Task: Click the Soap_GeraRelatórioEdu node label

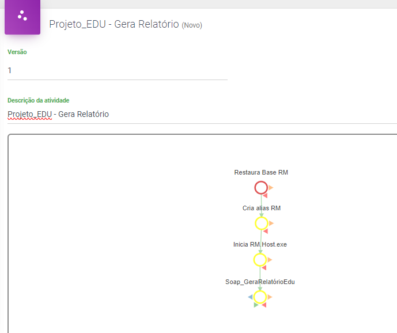Action: coord(260,282)
